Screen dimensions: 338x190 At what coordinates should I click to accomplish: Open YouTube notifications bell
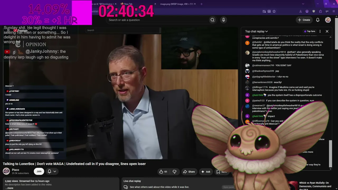tap(318, 20)
